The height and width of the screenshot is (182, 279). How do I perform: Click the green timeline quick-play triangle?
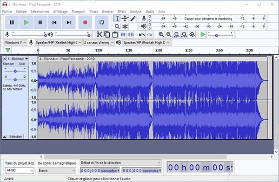tap(7, 50)
